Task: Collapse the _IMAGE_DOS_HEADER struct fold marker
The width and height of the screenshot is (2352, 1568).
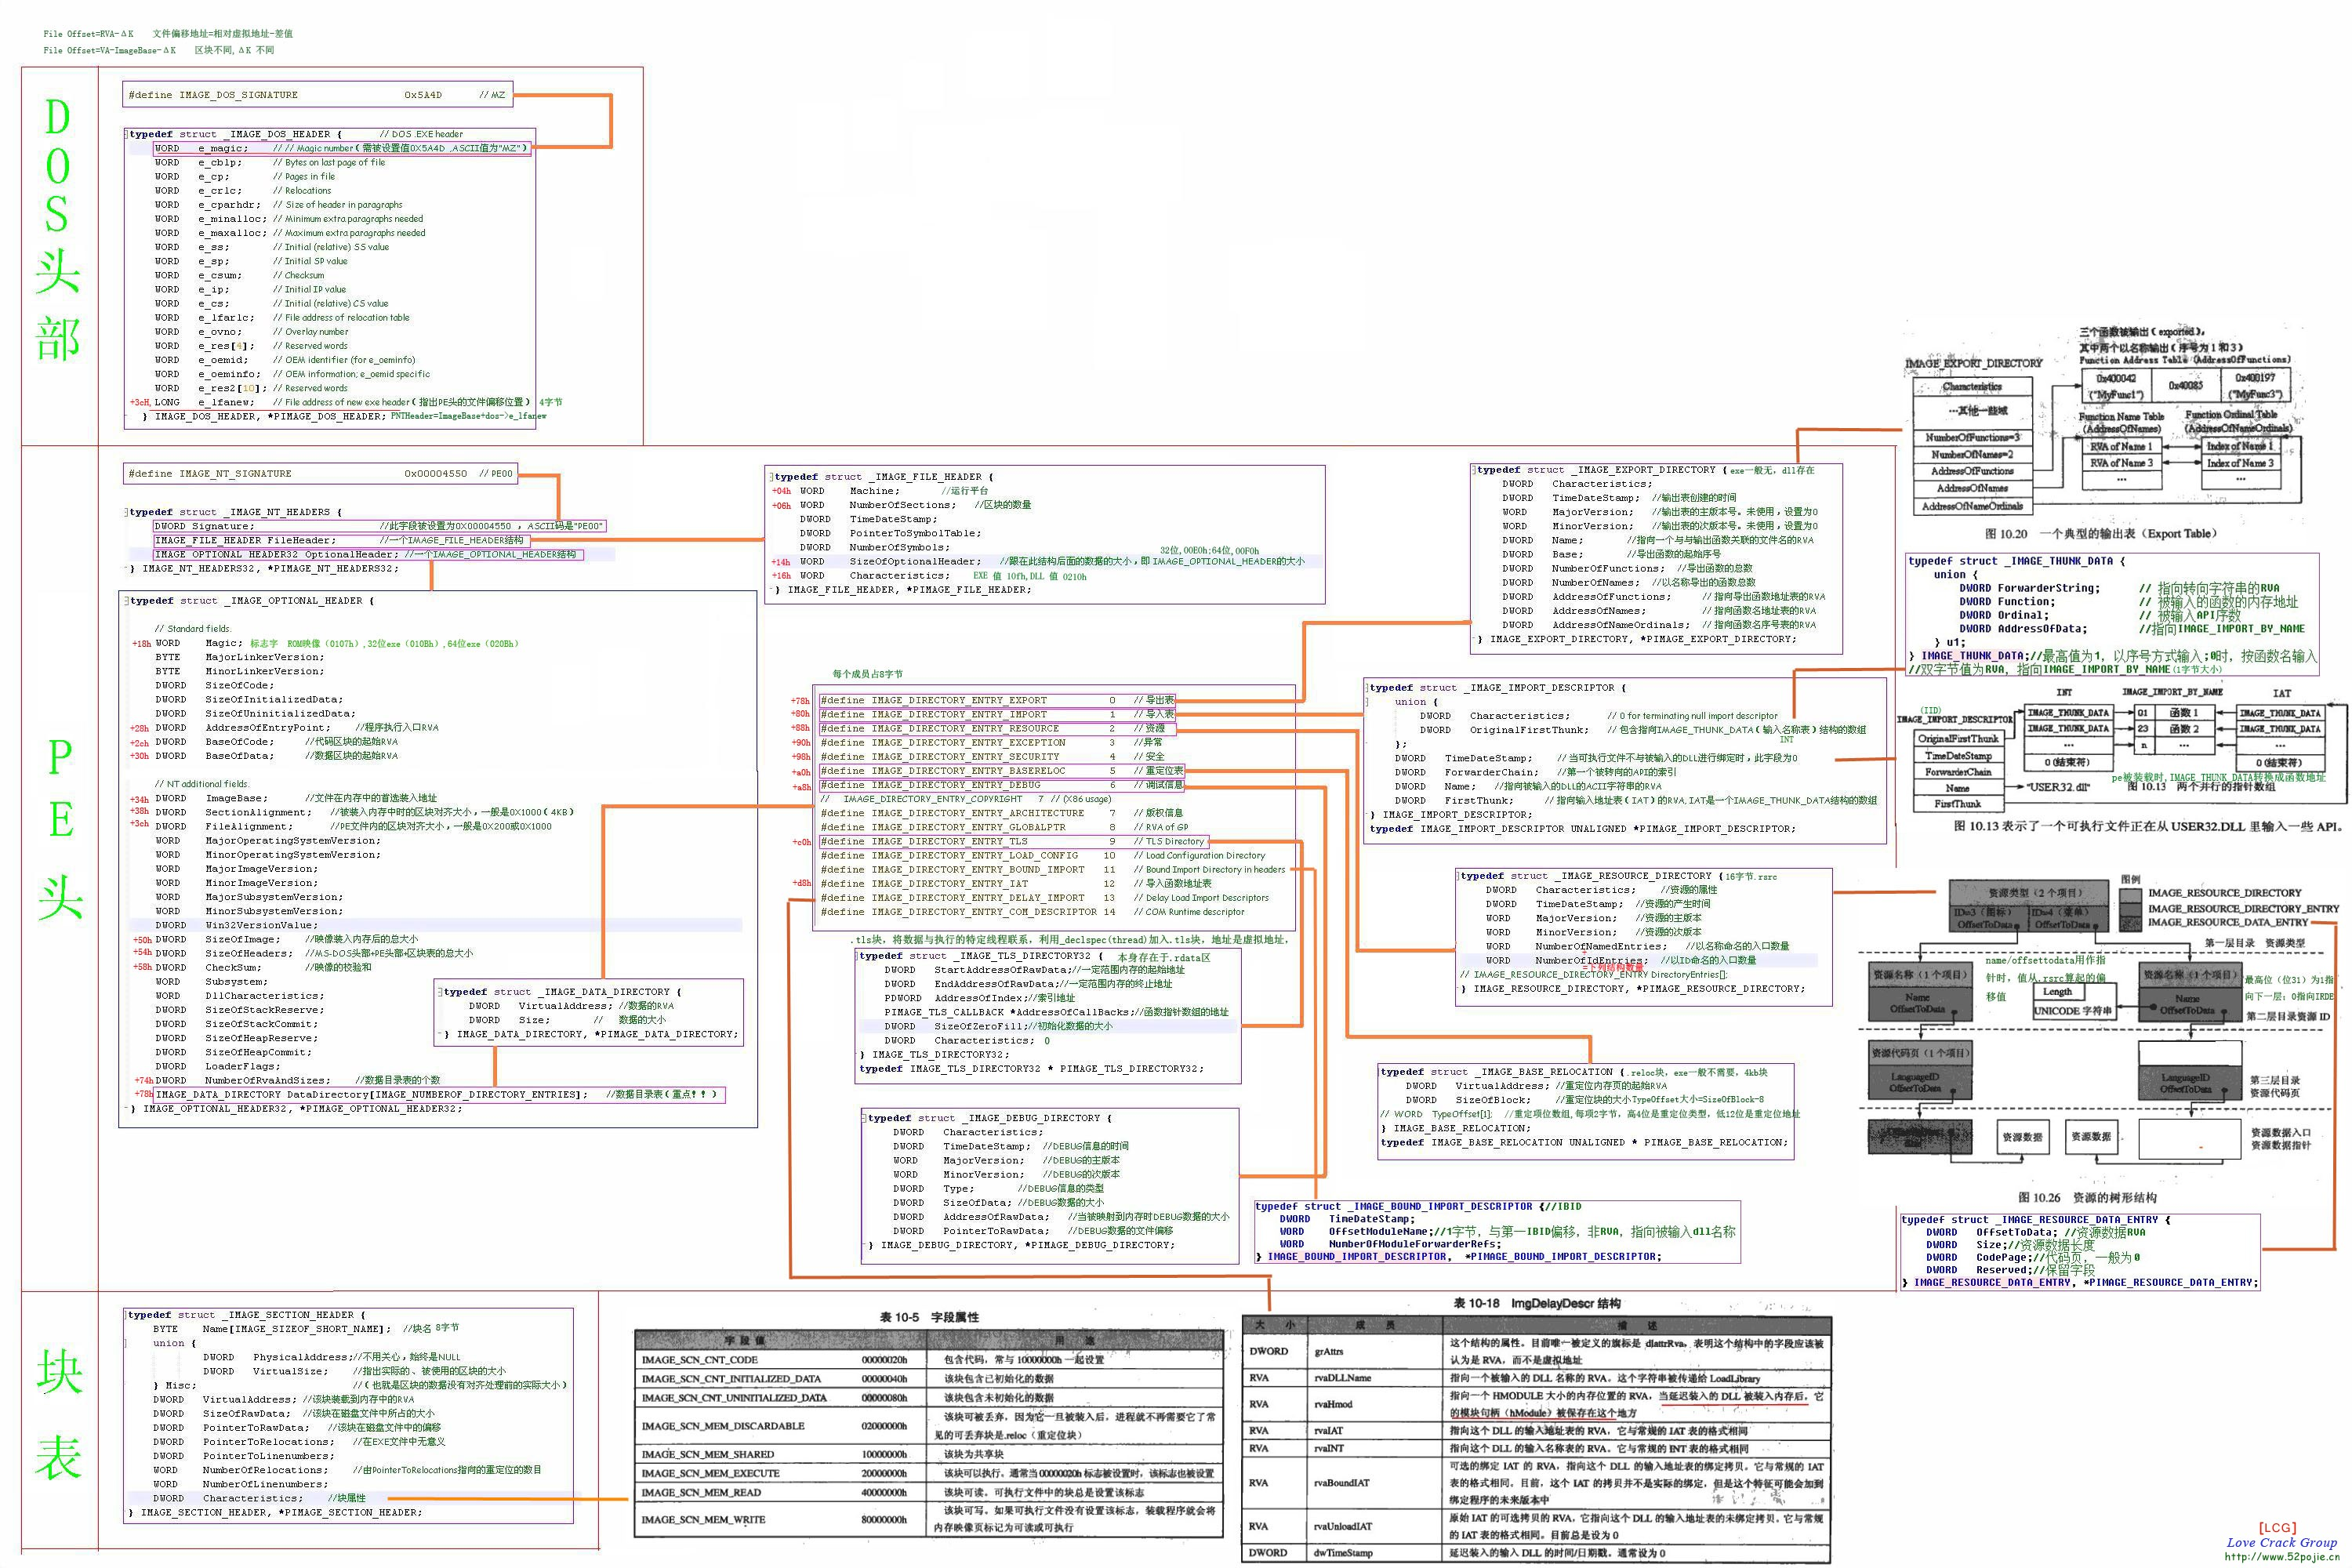Action: pyautogui.click(x=127, y=134)
